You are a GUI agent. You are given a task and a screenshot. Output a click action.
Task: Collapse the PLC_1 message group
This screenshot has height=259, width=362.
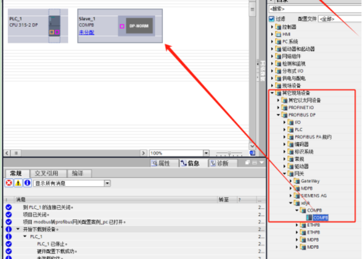point(25,237)
